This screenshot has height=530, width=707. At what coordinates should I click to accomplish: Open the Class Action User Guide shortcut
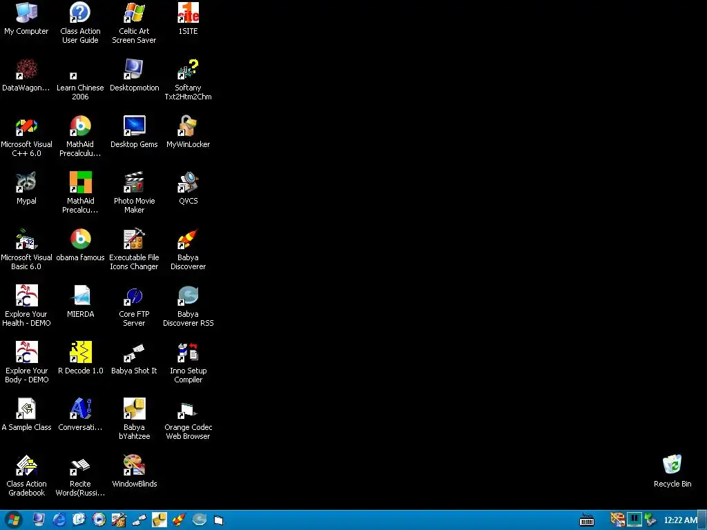click(80, 23)
